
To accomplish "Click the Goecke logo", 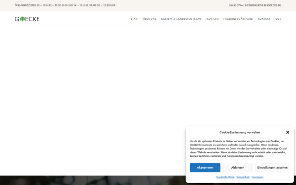I will [27, 19].
